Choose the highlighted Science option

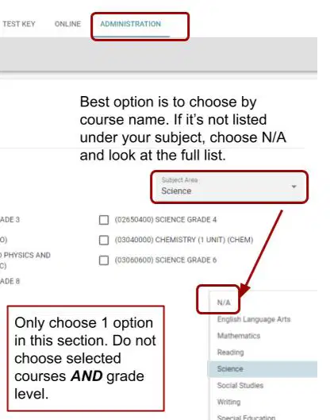coord(263,369)
